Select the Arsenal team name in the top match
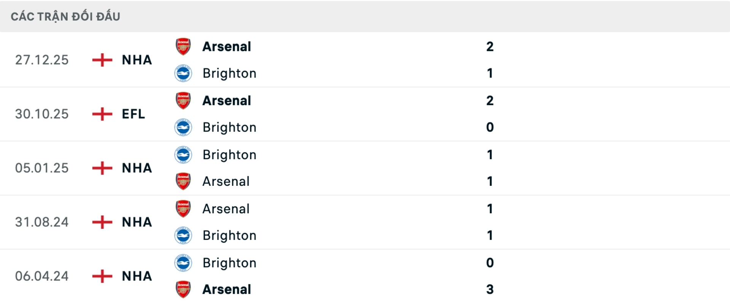Viewport: 730px width, 301px height. pyautogui.click(x=226, y=46)
